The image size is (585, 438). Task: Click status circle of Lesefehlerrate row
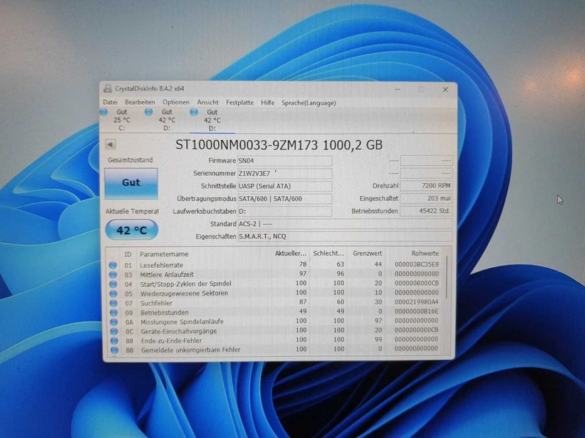tap(113, 265)
